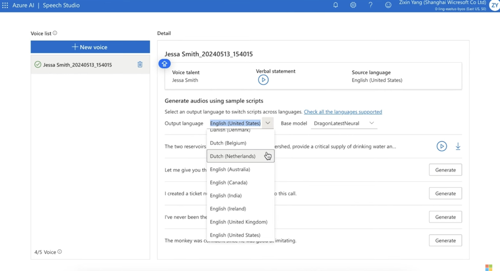
Task: Download the reservoirs sample audio
Action: click(458, 146)
